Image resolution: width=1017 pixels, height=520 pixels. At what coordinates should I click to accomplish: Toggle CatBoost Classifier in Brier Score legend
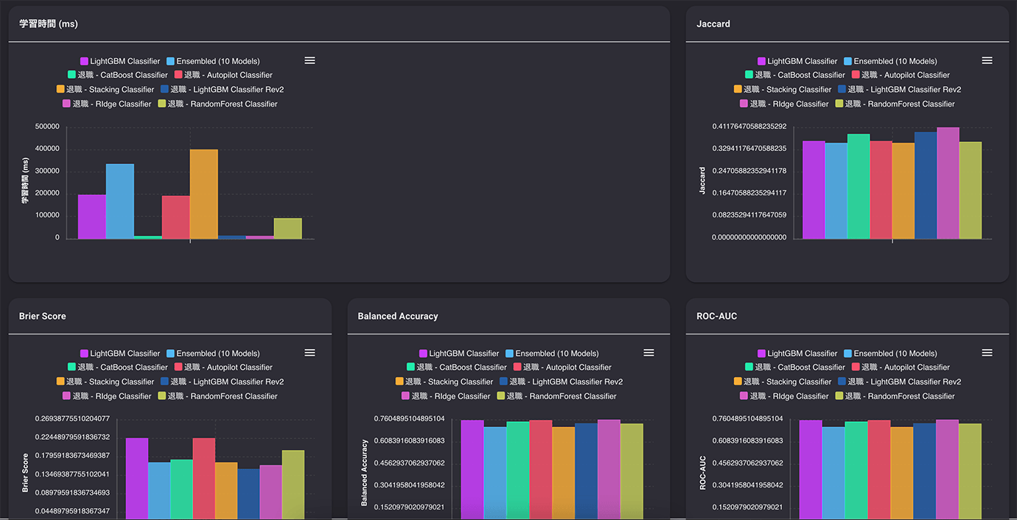click(x=118, y=368)
